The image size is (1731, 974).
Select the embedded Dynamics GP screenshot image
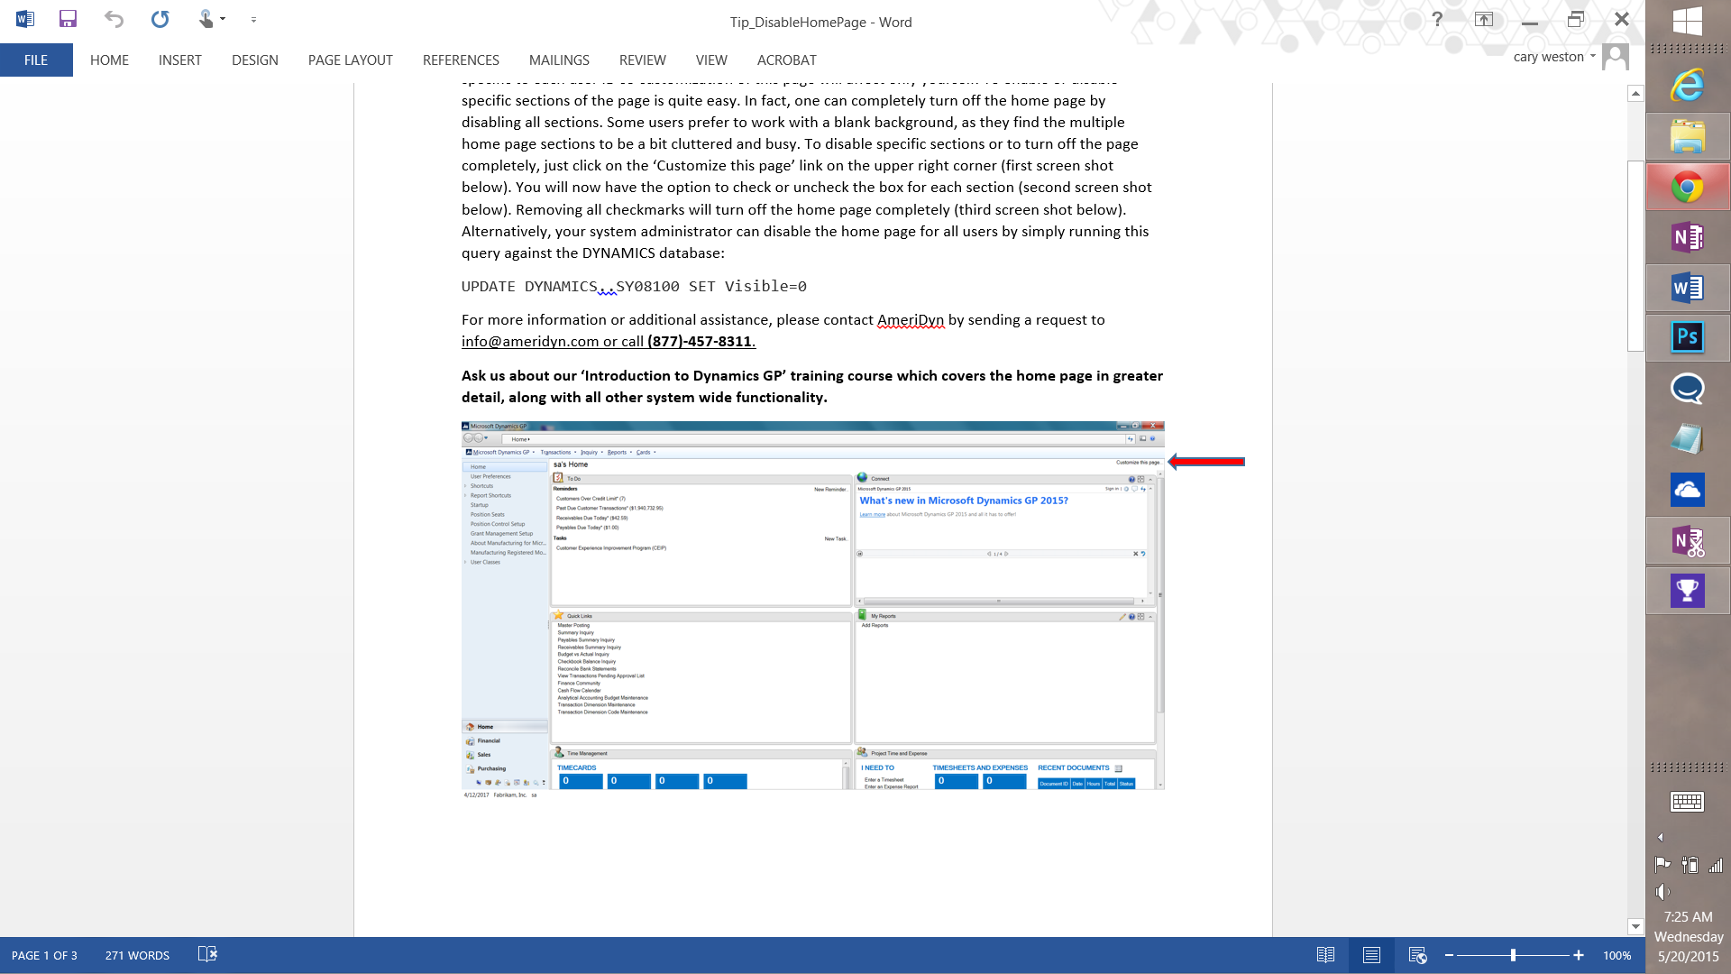pos(812,610)
